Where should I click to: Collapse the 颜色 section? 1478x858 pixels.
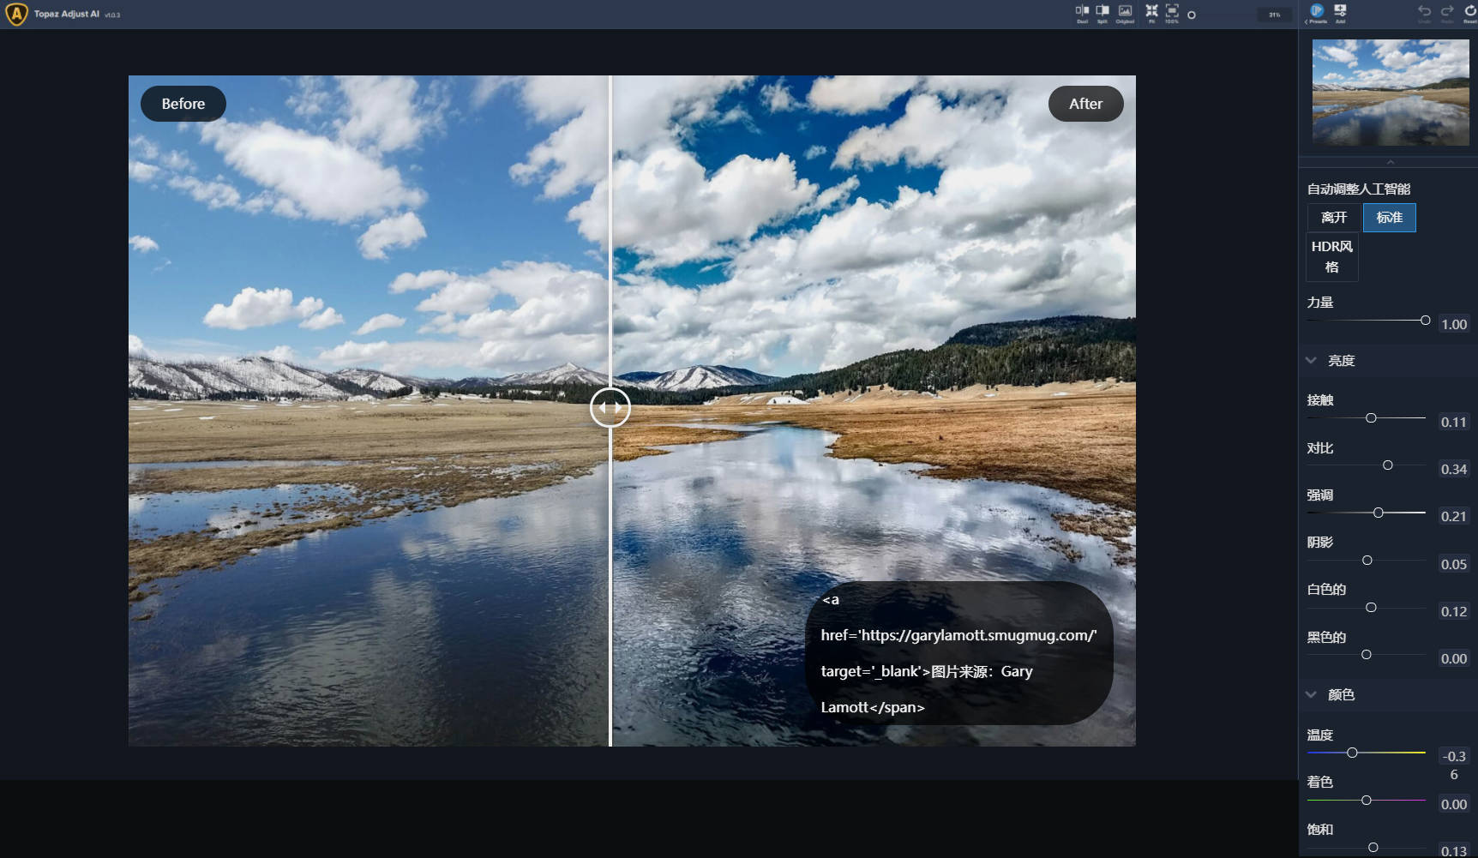1311,695
